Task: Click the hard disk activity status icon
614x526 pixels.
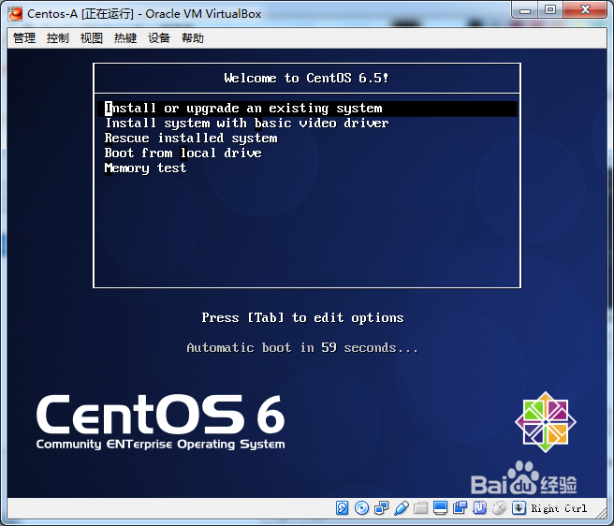Action: pyautogui.click(x=342, y=508)
